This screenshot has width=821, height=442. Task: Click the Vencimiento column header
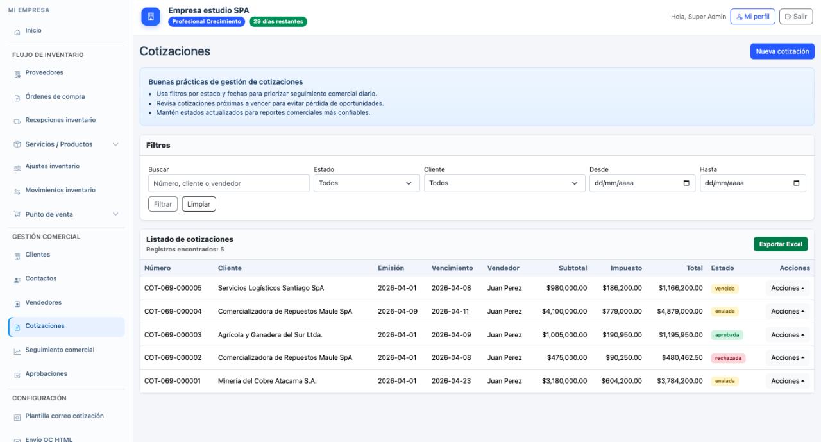(452, 268)
